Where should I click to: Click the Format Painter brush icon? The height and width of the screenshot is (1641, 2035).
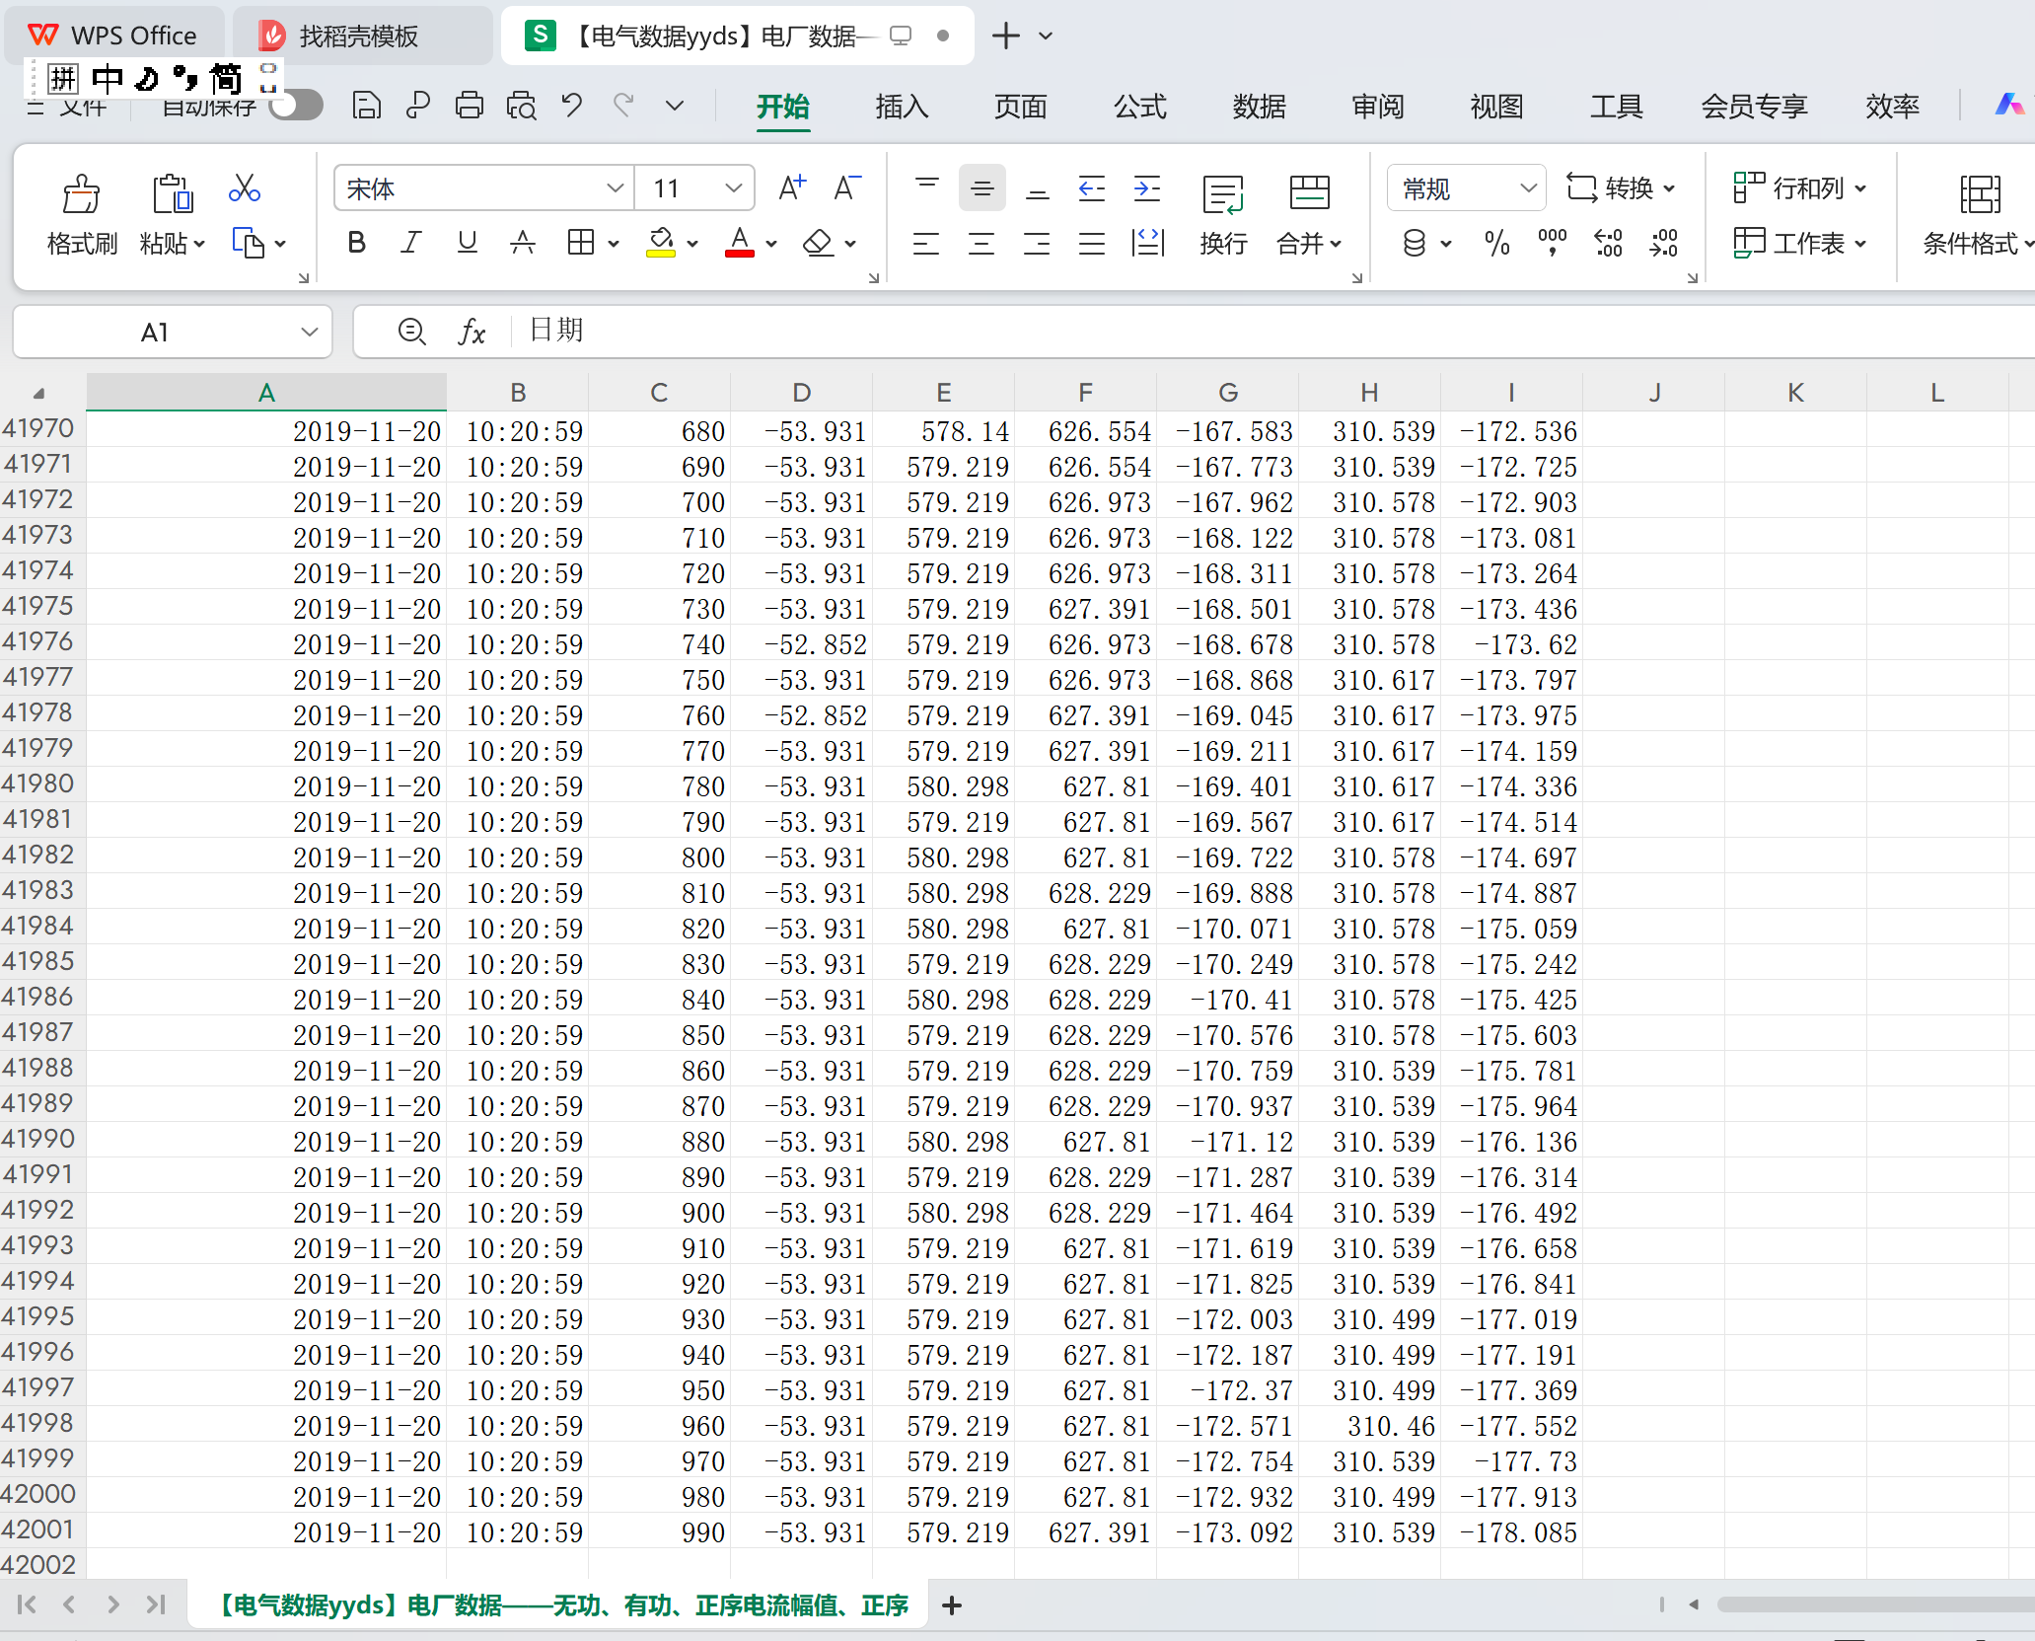pyautogui.click(x=81, y=194)
